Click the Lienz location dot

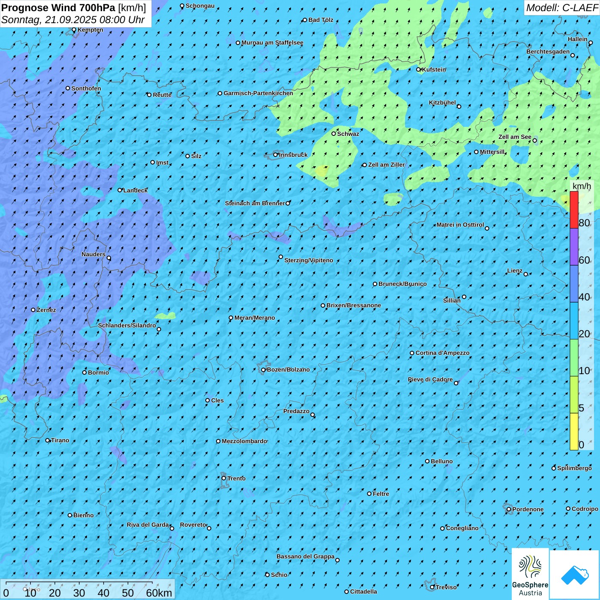[526, 274]
